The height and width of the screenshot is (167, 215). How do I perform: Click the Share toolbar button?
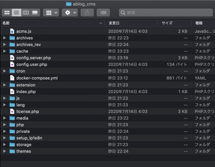(x=87, y=13)
